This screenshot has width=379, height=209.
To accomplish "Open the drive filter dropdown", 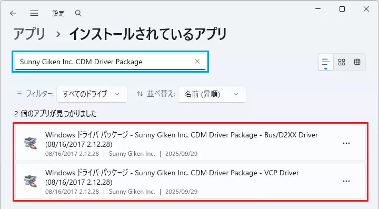I will (x=92, y=94).
